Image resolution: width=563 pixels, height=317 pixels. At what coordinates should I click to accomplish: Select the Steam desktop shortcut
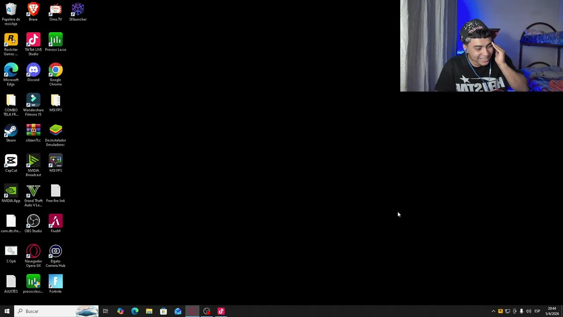[11, 133]
